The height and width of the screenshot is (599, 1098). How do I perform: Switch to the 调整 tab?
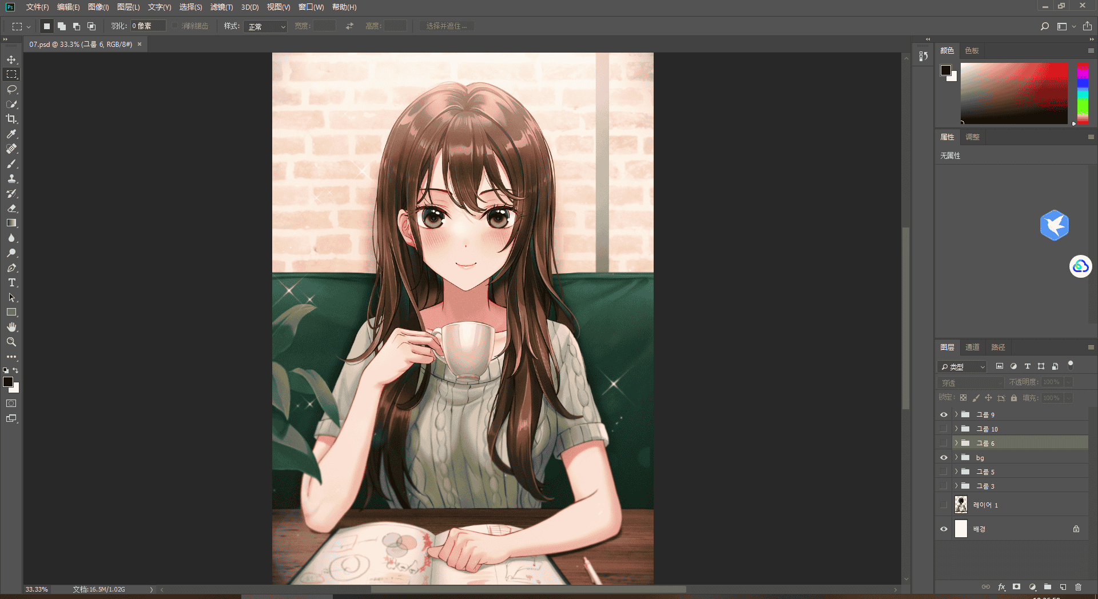point(972,137)
